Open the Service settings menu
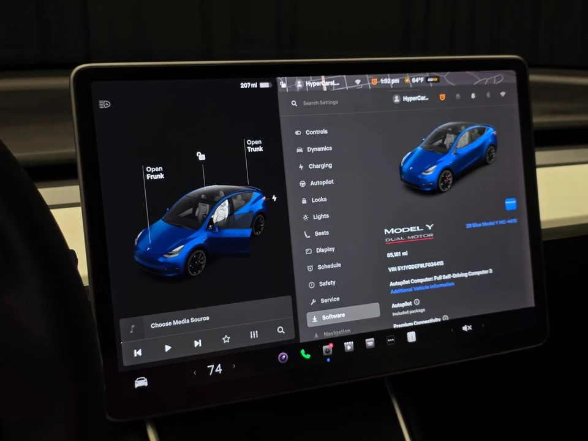Image resolution: width=588 pixels, height=441 pixels. click(325, 300)
